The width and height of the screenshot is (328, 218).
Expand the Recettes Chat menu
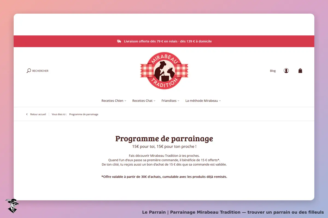tap(144, 101)
